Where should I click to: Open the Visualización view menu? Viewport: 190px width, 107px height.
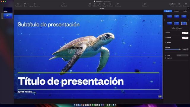(18, 5)
